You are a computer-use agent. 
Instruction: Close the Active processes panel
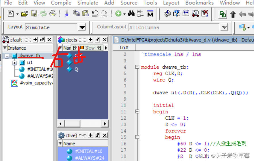pos(105,135)
